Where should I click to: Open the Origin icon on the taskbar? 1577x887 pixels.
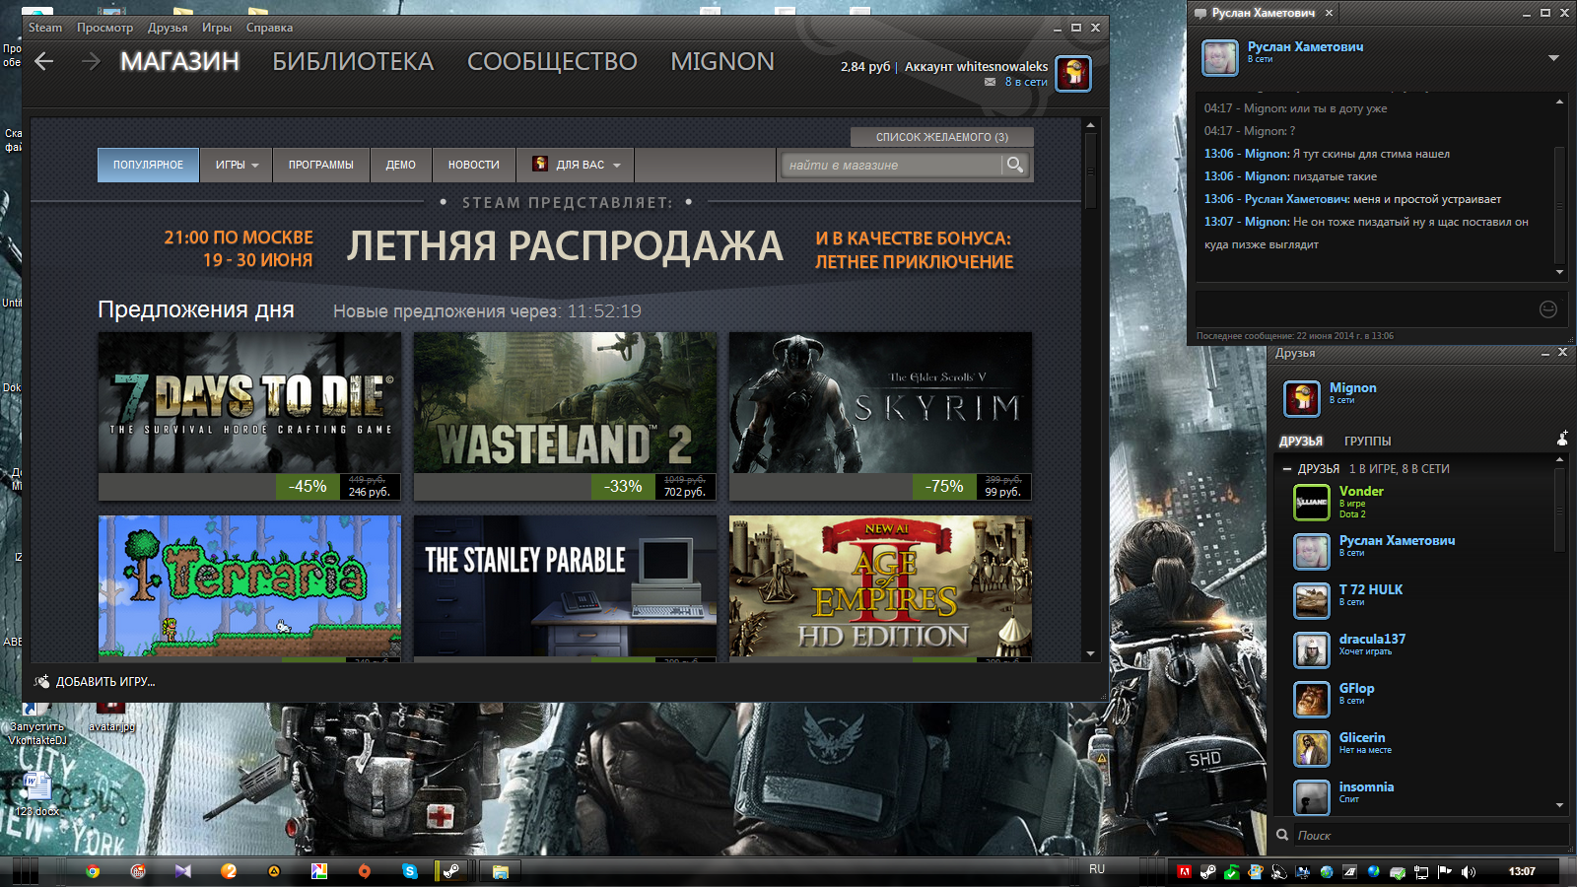pyautogui.click(x=365, y=871)
